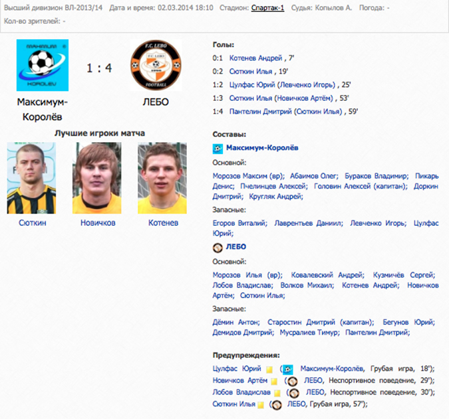
Task: Click Максимум-Королёв icon in Цулфас warning row
Action: click(288, 370)
